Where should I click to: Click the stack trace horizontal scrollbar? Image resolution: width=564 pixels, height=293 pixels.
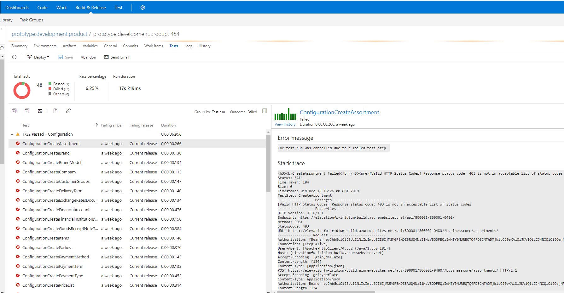click(x=326, y=292)
